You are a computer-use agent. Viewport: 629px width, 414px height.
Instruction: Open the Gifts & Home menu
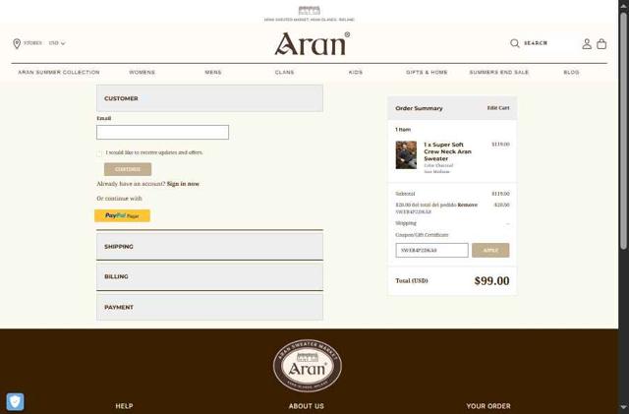(427, 73)
